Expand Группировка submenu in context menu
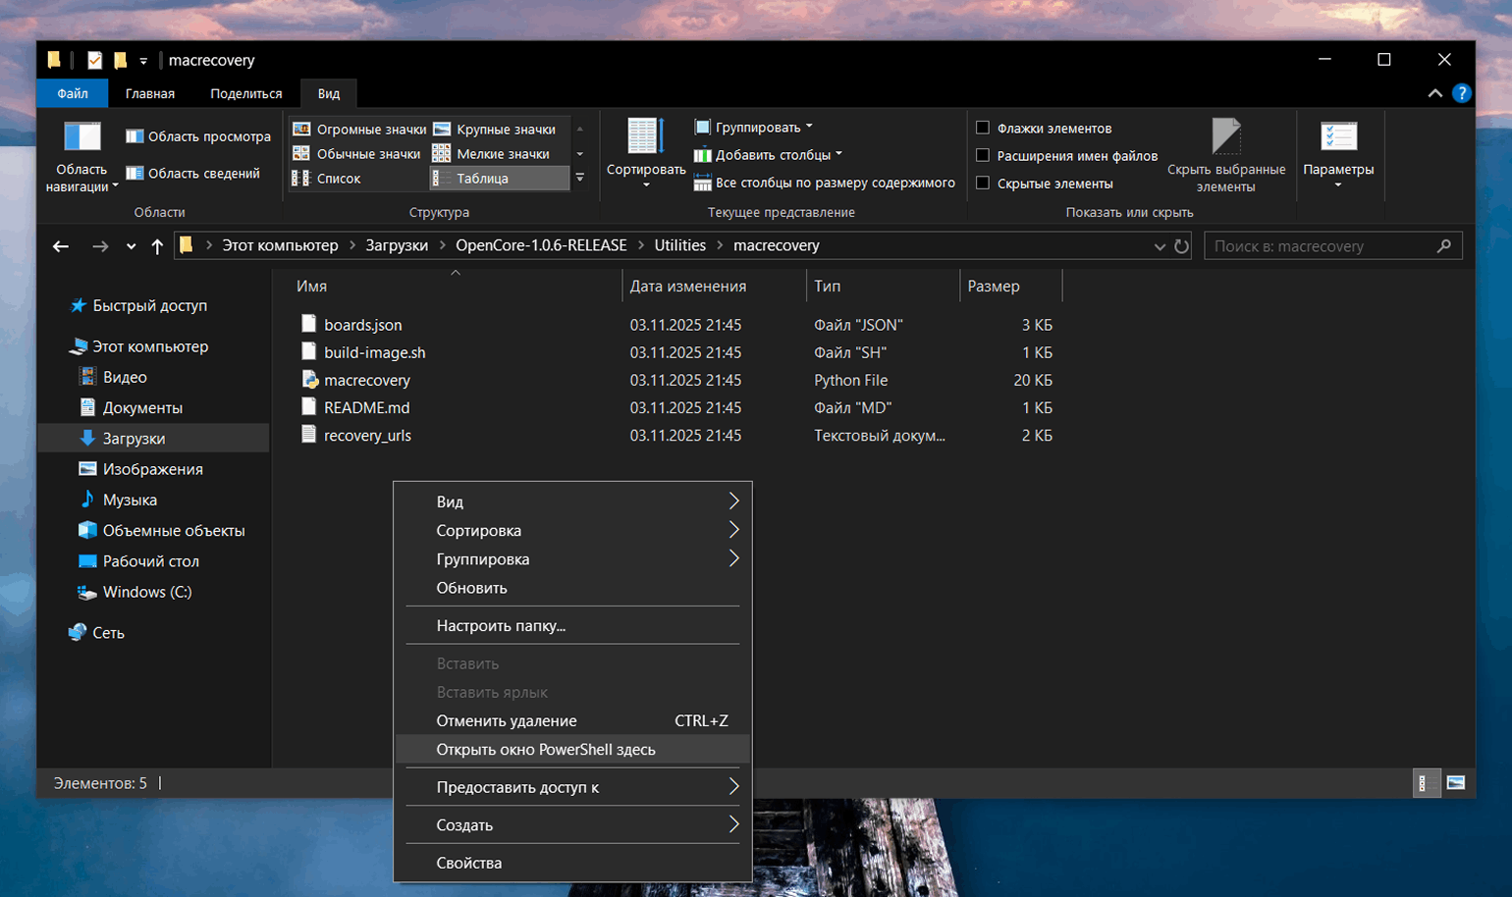The image size is (1512, 897). click(572, 558)
